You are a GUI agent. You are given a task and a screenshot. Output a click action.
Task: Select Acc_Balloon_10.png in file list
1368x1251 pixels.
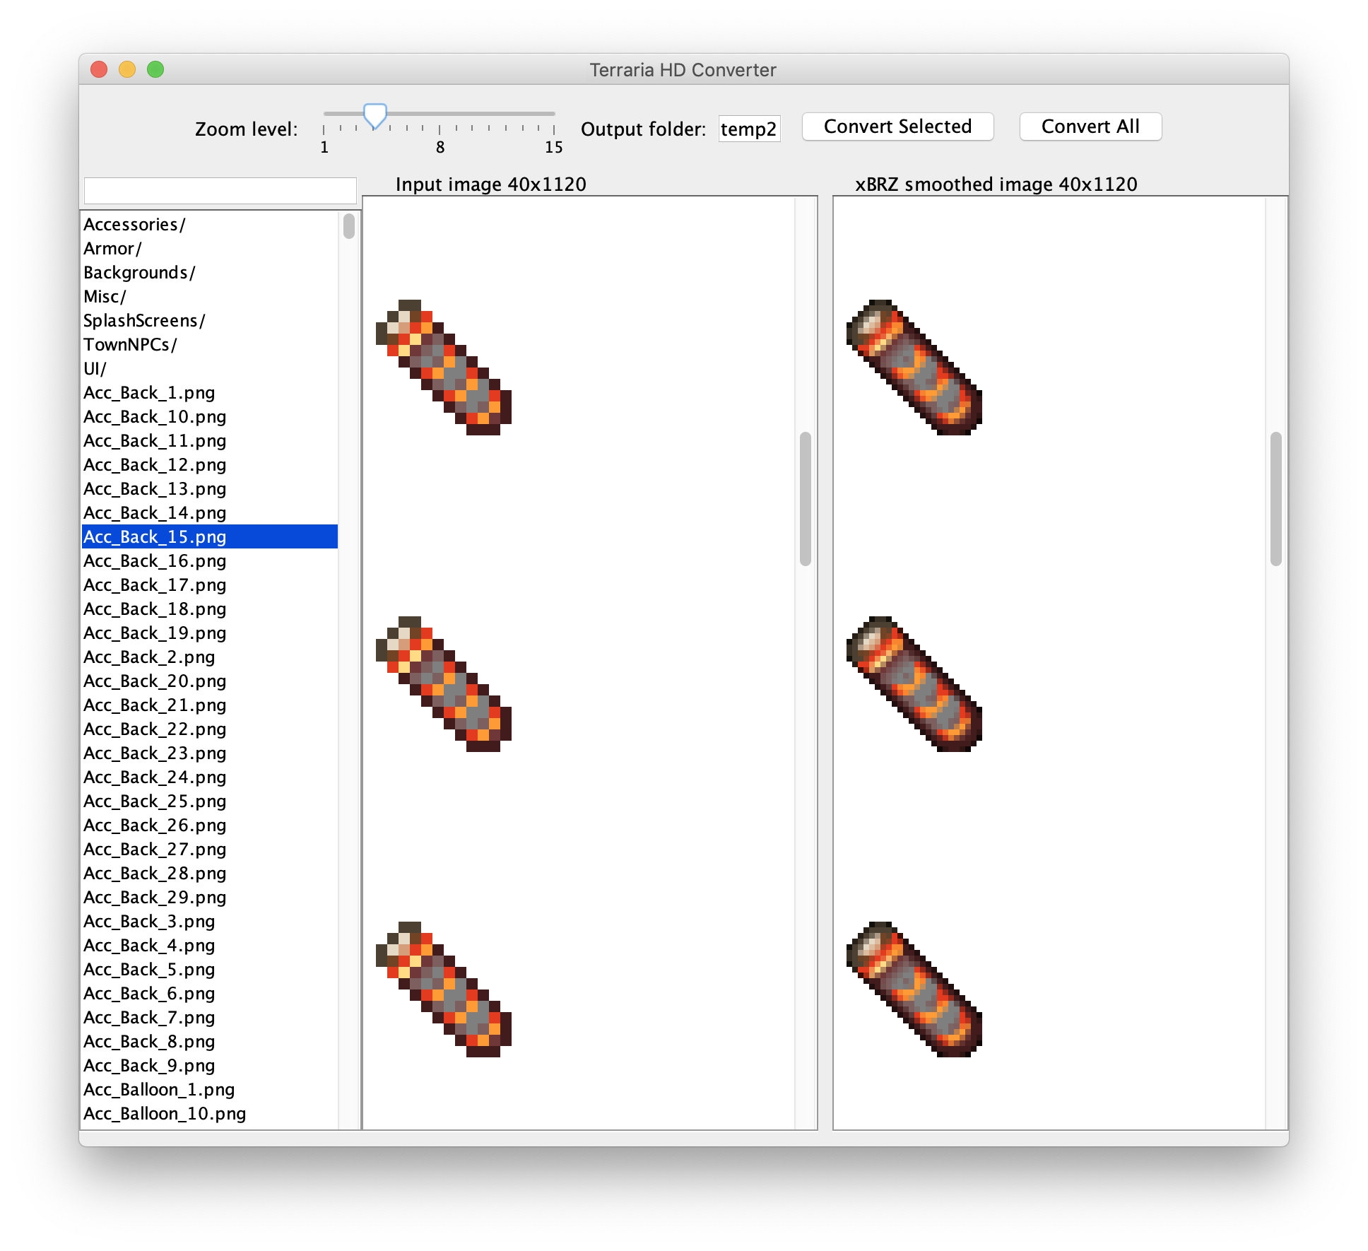[x=210, y=1113]
